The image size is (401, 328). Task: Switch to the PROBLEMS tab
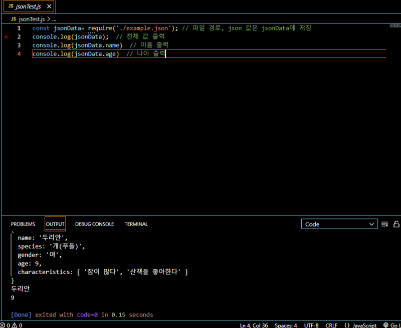point(23,224)
